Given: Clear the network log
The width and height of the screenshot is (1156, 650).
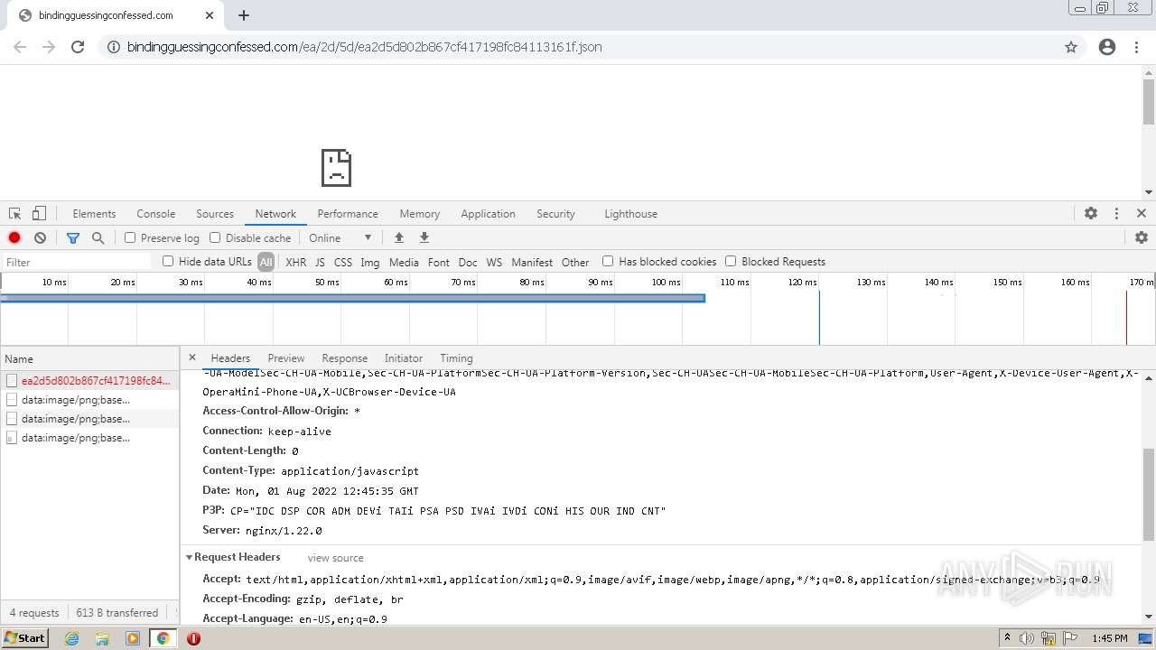Looking at the screenshot, I should click(40, 237).
